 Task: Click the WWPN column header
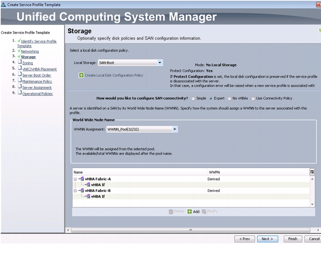(258, 172)
